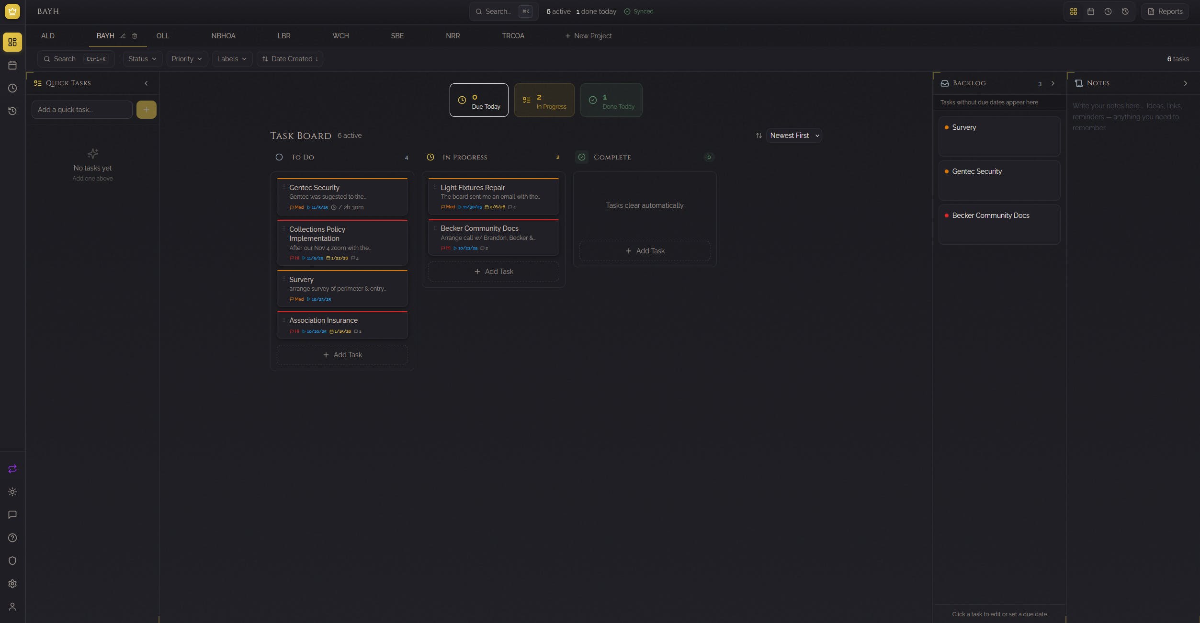1200x623 pixels.
Task: Toggle the Due Today filter card
Action: tap(478, 100)
